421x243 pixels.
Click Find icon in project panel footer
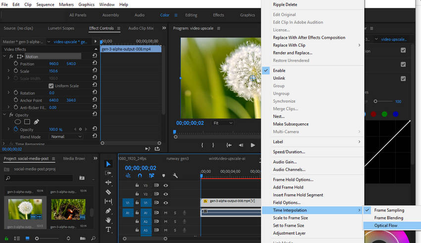(x=93, y=239)
